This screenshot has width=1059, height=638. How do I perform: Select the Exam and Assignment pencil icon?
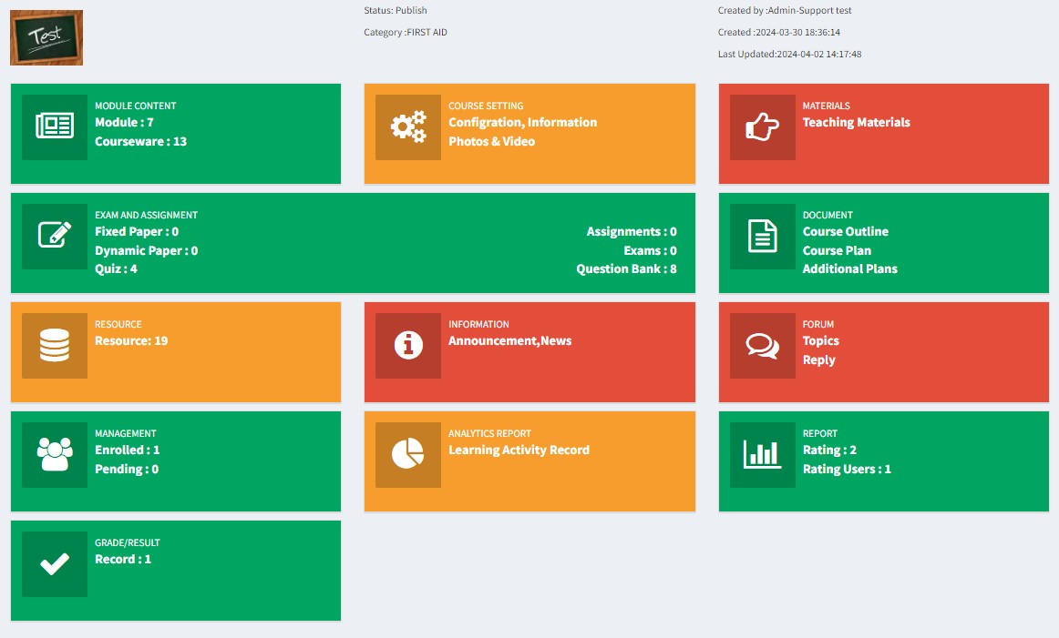click(55, 237)
